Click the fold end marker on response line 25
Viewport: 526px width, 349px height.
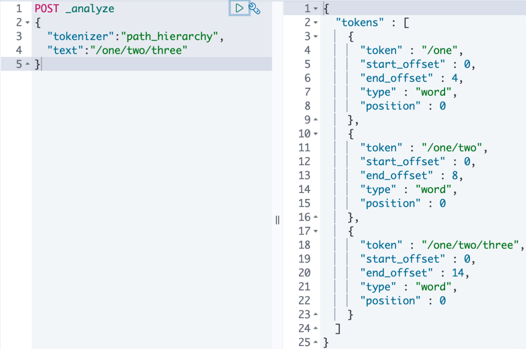click(316, 342)
